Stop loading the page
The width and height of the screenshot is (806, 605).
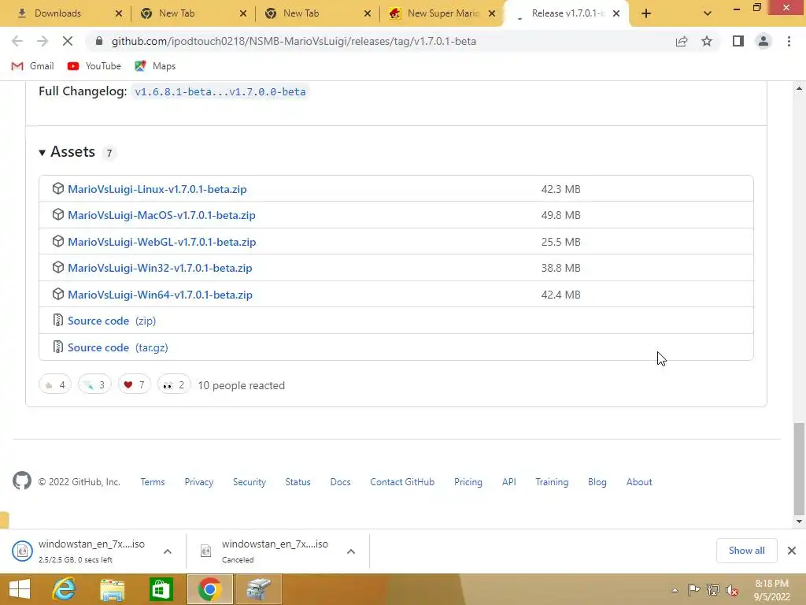tap(68, 41)
